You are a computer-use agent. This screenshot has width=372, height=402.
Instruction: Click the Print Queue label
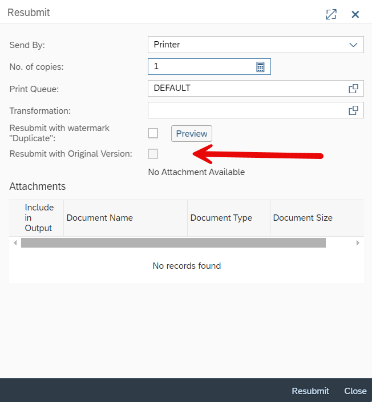pos(34,89)
